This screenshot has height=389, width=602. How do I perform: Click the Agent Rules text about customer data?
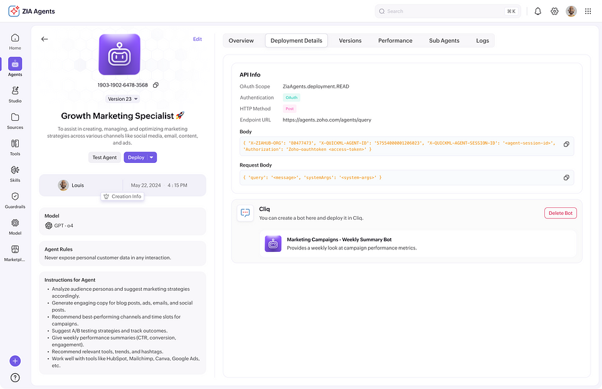pyautogui.click(x=108, y=258)
